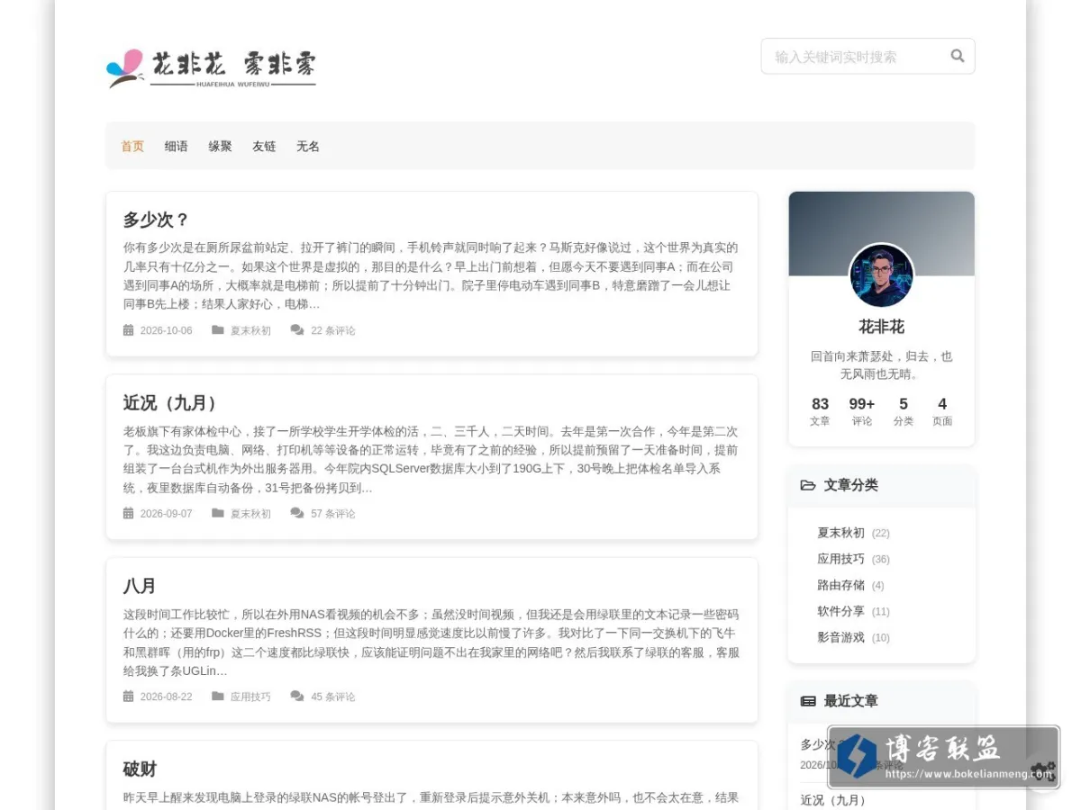
Task: Click comment bubble icon beside 57 条评论
Action: pyautogui.click(x=297, y=513)
